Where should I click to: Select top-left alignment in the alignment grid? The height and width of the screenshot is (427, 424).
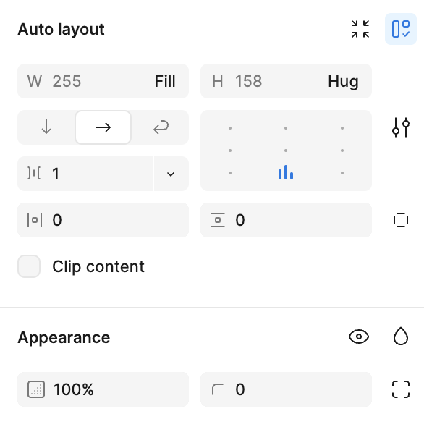tap(230, 128)
